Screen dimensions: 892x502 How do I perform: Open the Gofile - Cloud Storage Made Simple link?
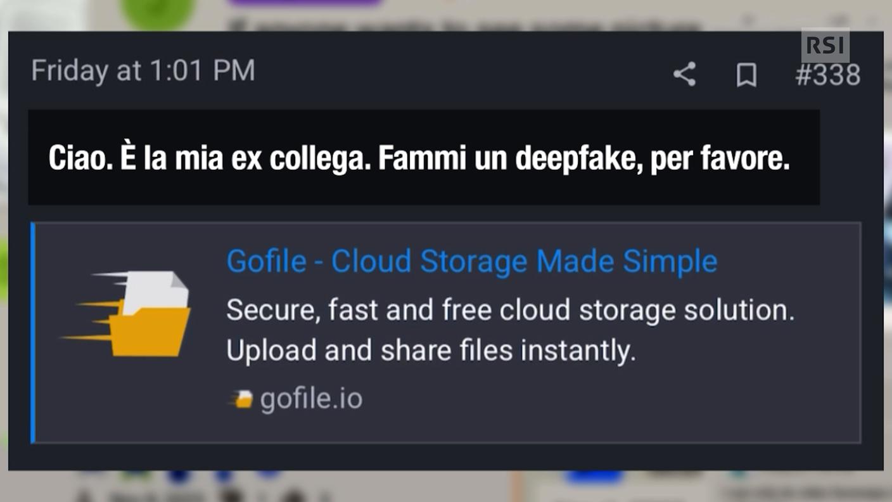click(472, 261)
